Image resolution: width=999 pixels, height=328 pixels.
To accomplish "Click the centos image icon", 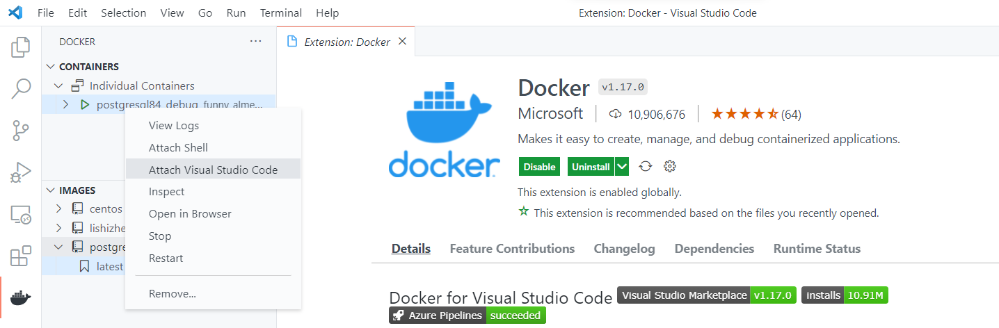I will [77, 208].
